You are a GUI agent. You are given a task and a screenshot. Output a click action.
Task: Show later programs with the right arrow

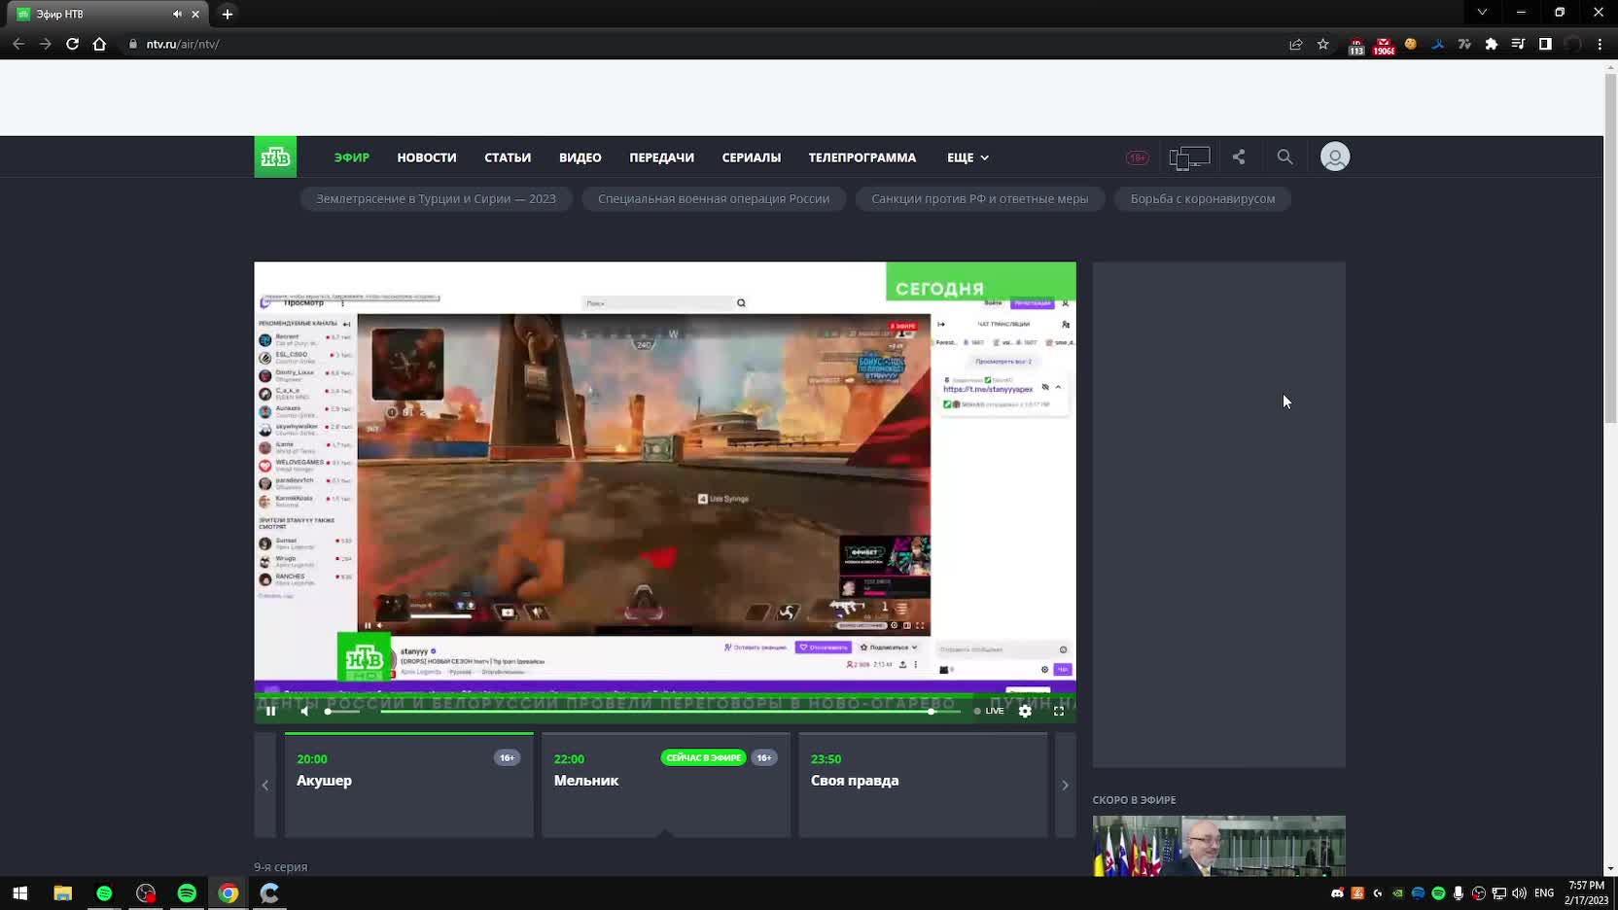point(1065,785)
